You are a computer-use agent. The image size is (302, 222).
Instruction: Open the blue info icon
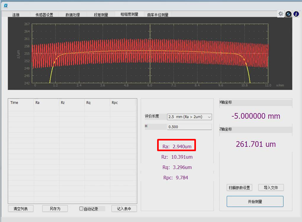pos(296,14)
